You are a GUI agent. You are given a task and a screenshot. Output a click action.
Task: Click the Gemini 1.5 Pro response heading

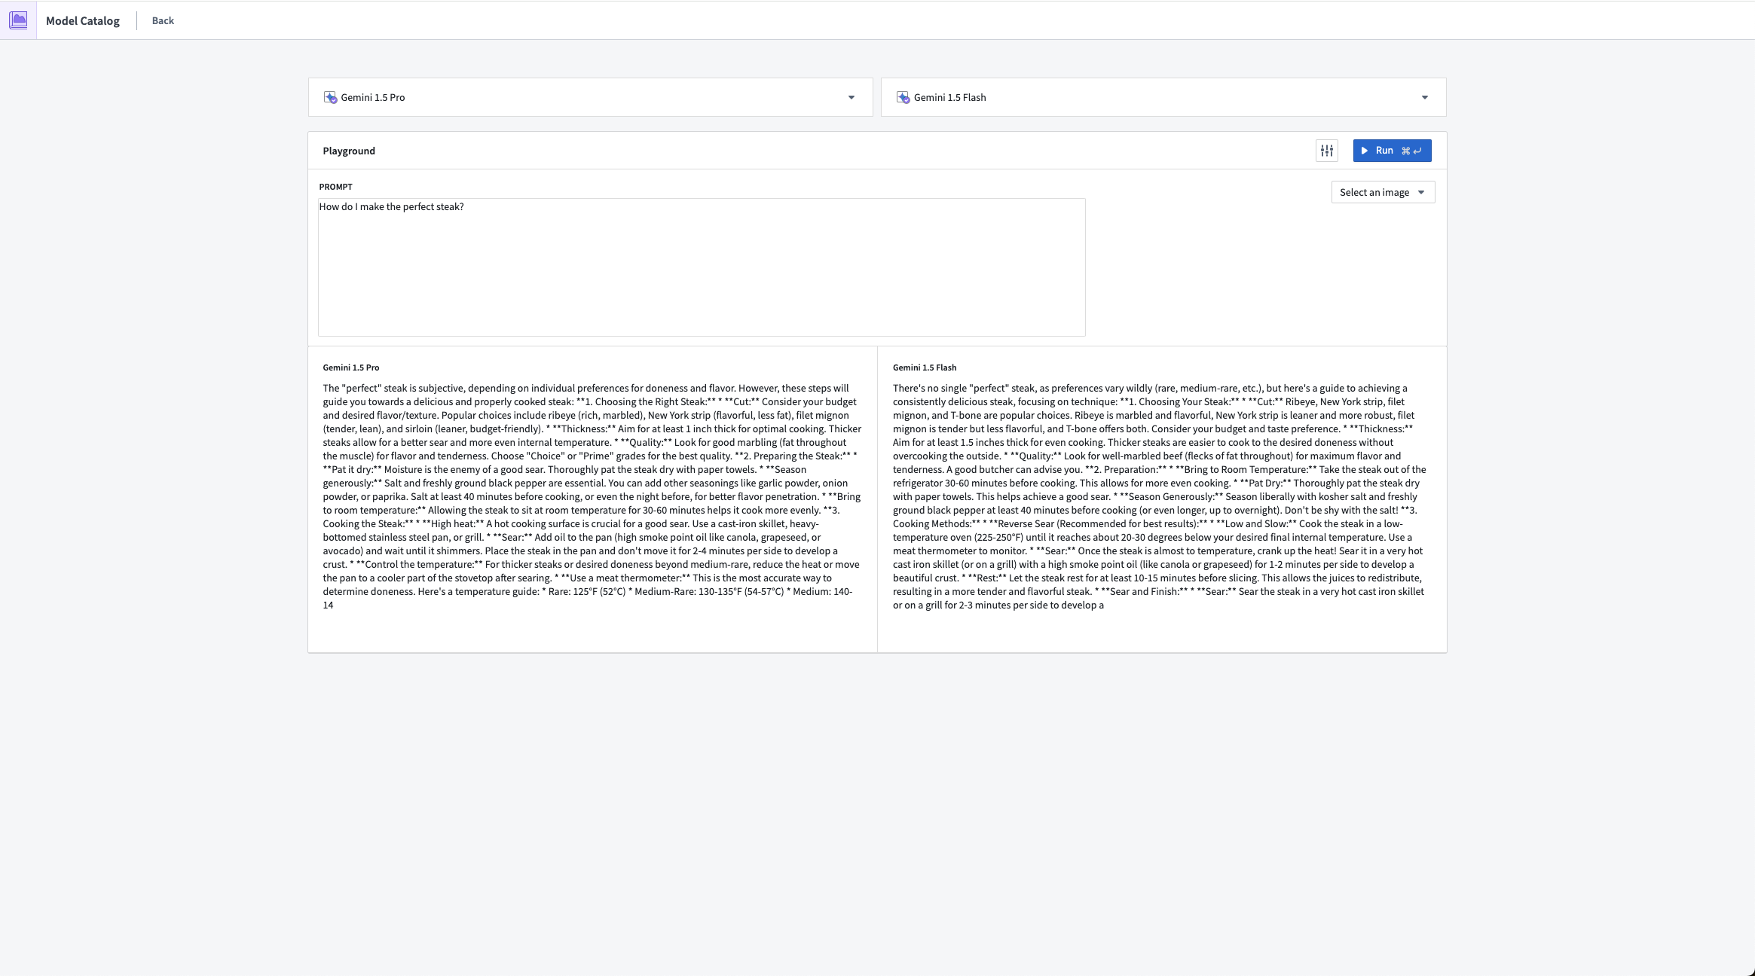click(x=351, y=368)
